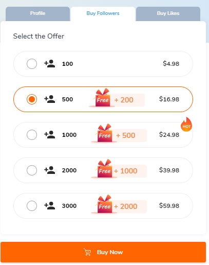Click add-follower icon in 3000 offer
The width and height of the screenshot is (209, 265).
pos(50,206)
